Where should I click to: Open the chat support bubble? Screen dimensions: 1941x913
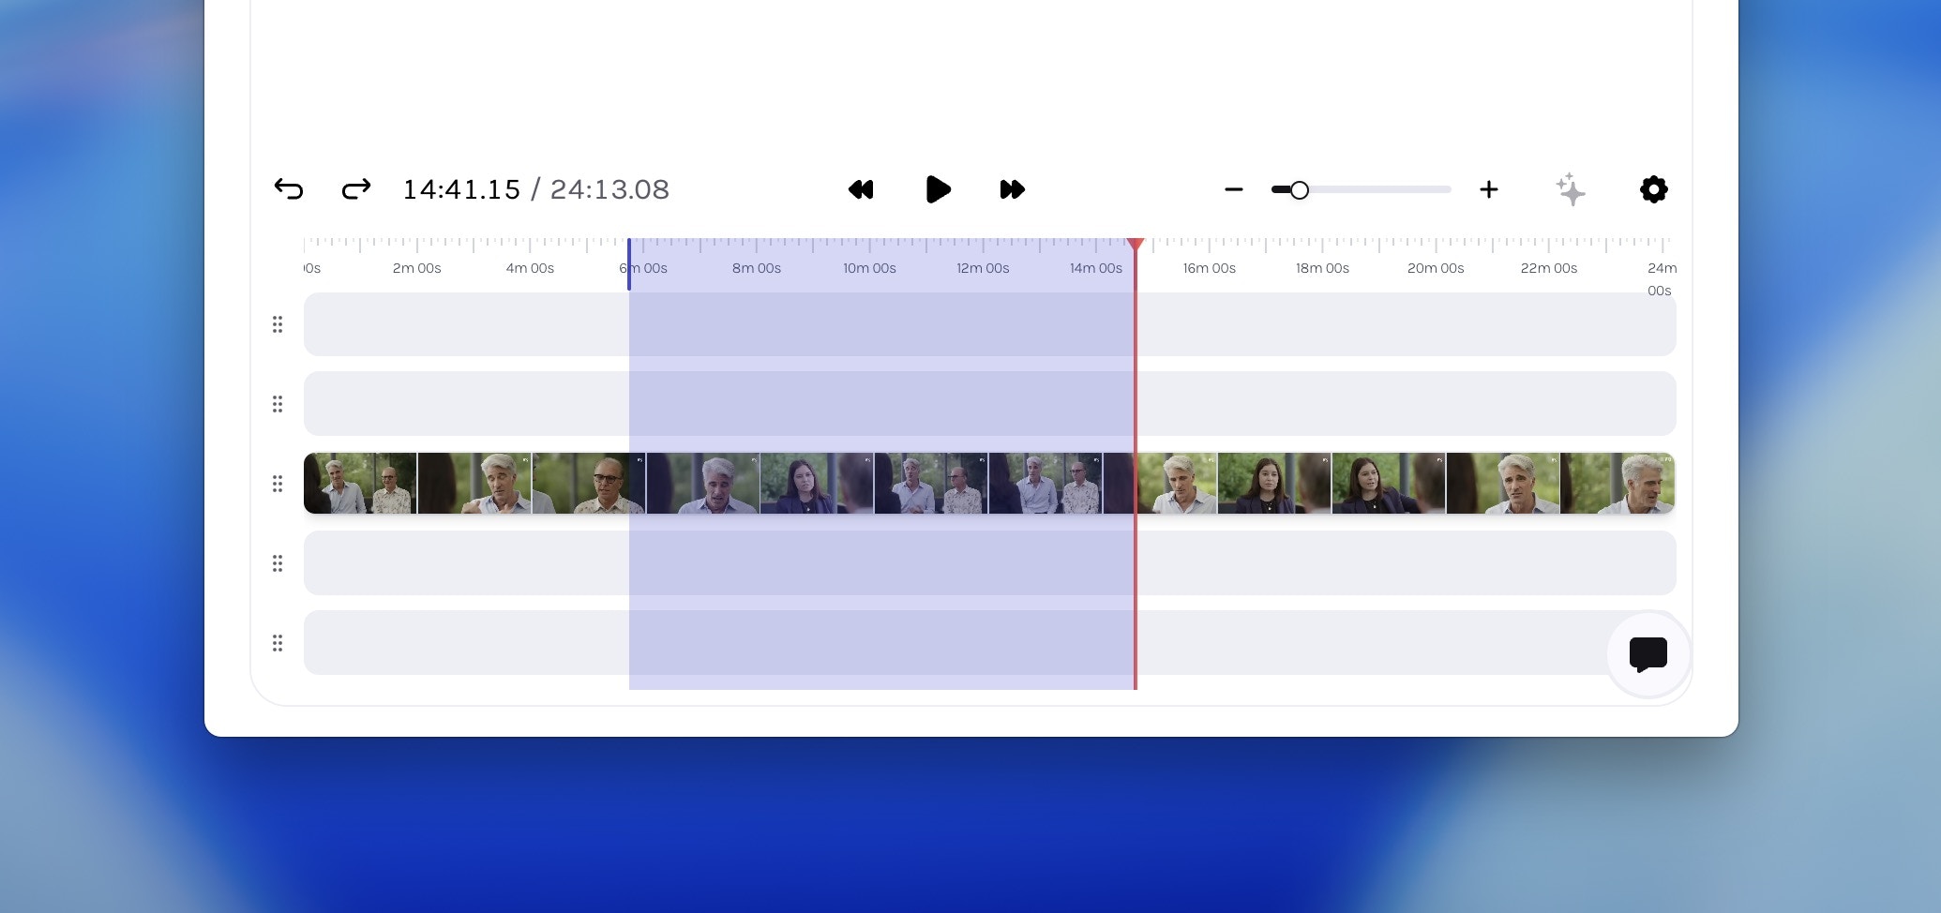[x=1648, y=654]
